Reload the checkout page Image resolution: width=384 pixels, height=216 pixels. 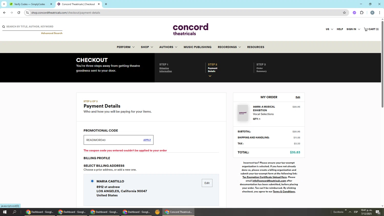coord(19,13)
